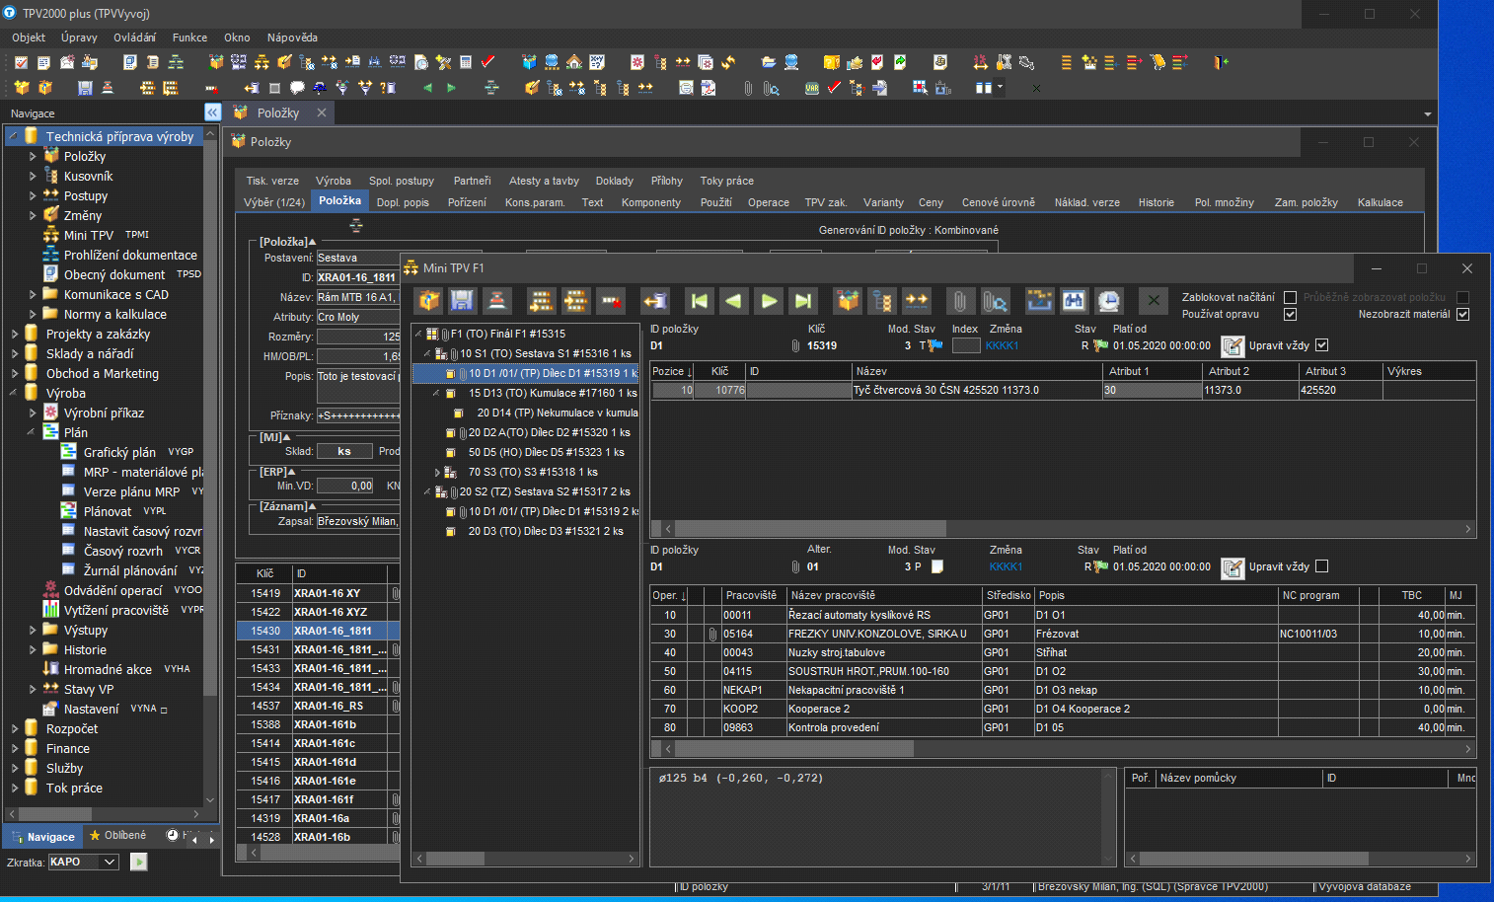Open the Nápověda menu

292,38
